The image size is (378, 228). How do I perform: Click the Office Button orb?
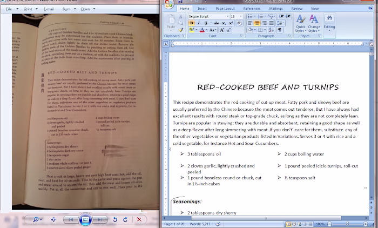(168, 4)
